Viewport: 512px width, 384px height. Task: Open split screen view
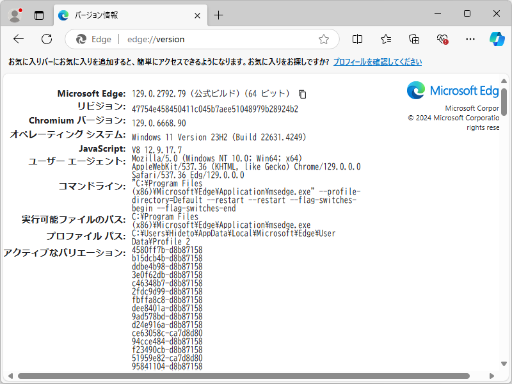click(x=356, y=39)
